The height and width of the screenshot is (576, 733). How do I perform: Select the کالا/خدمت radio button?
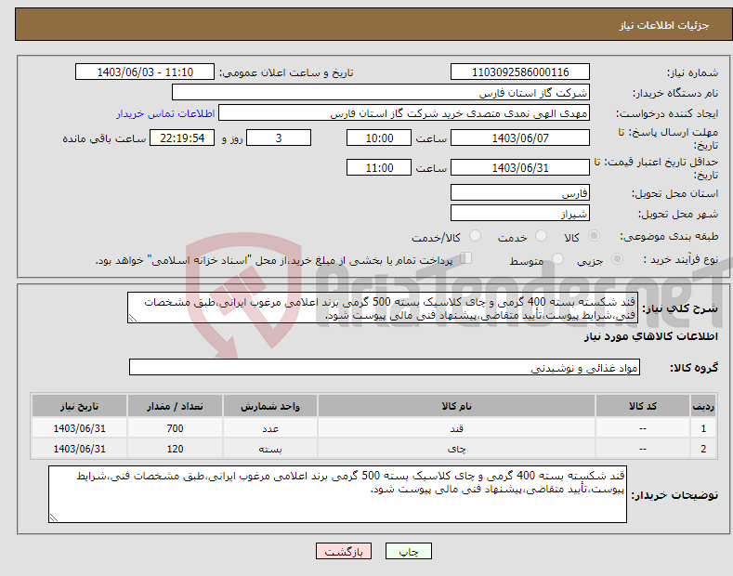click(x=475, y=236)
